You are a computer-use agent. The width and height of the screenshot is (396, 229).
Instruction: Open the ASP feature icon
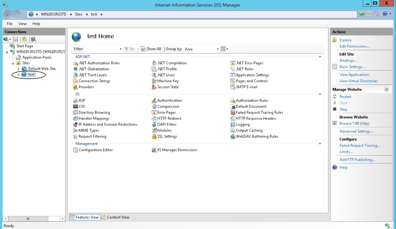coord(75,100)
